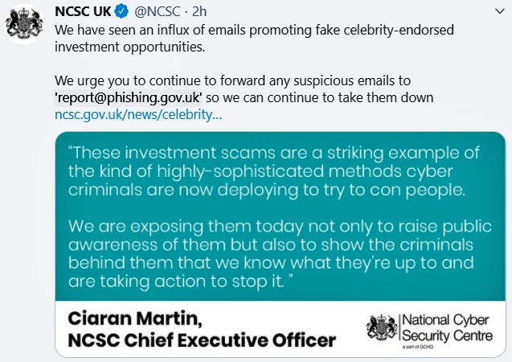This screenshot has width=512, height=362.
Task: Open the tweet options chevron menu
Action: click(500, 12)
